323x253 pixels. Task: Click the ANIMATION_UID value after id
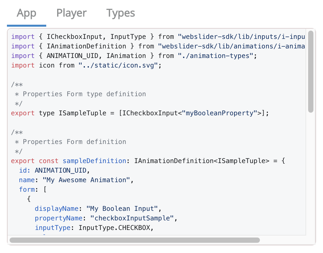click(x=60, y=171)
